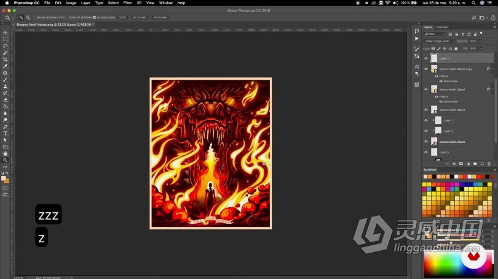The width and height of the screenshot is (498, 279).
Task: Hide Layer 2 visibility eye
Action: [x=426, y=58]
